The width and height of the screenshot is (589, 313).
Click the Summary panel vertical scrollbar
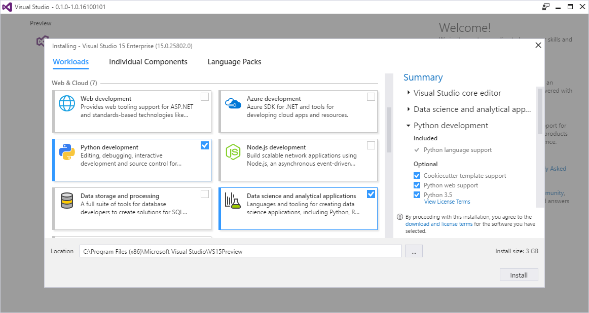(540, 111)
